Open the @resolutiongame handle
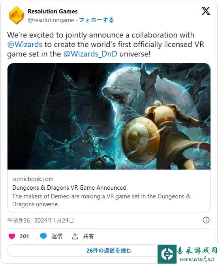218x264 pixels. pos(51,20)
